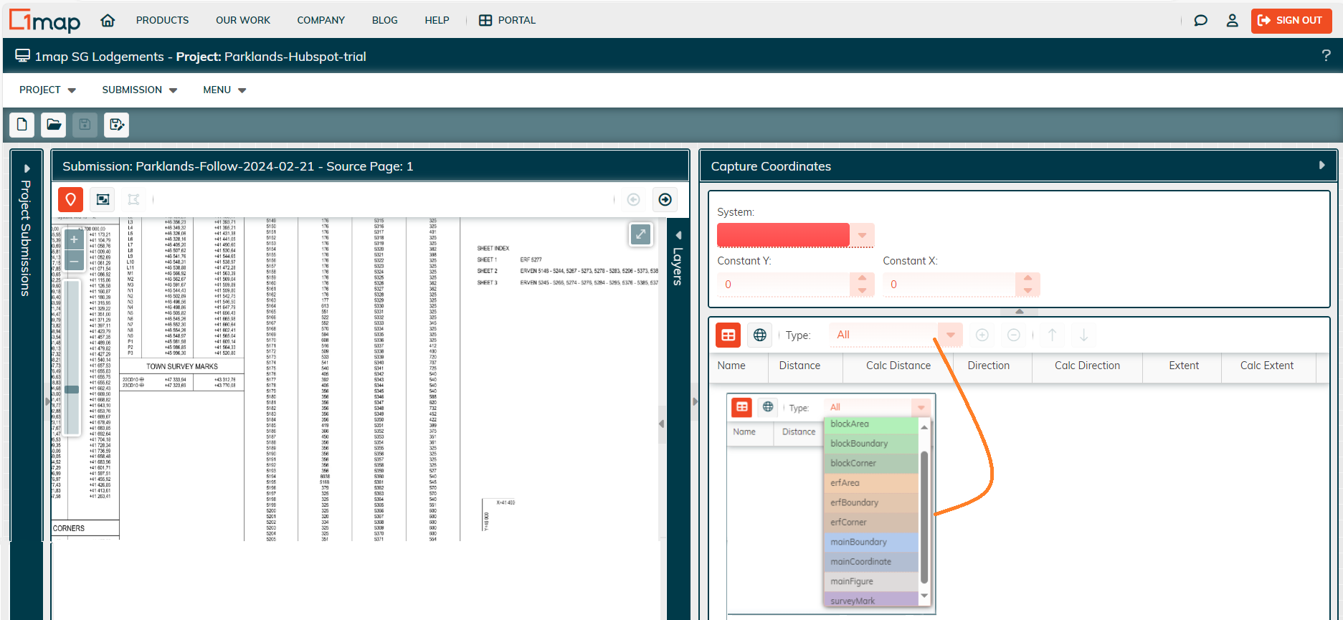Remove the selected coordinate row
This screenshot has height=620, width=1343.
coord(1014,335)
